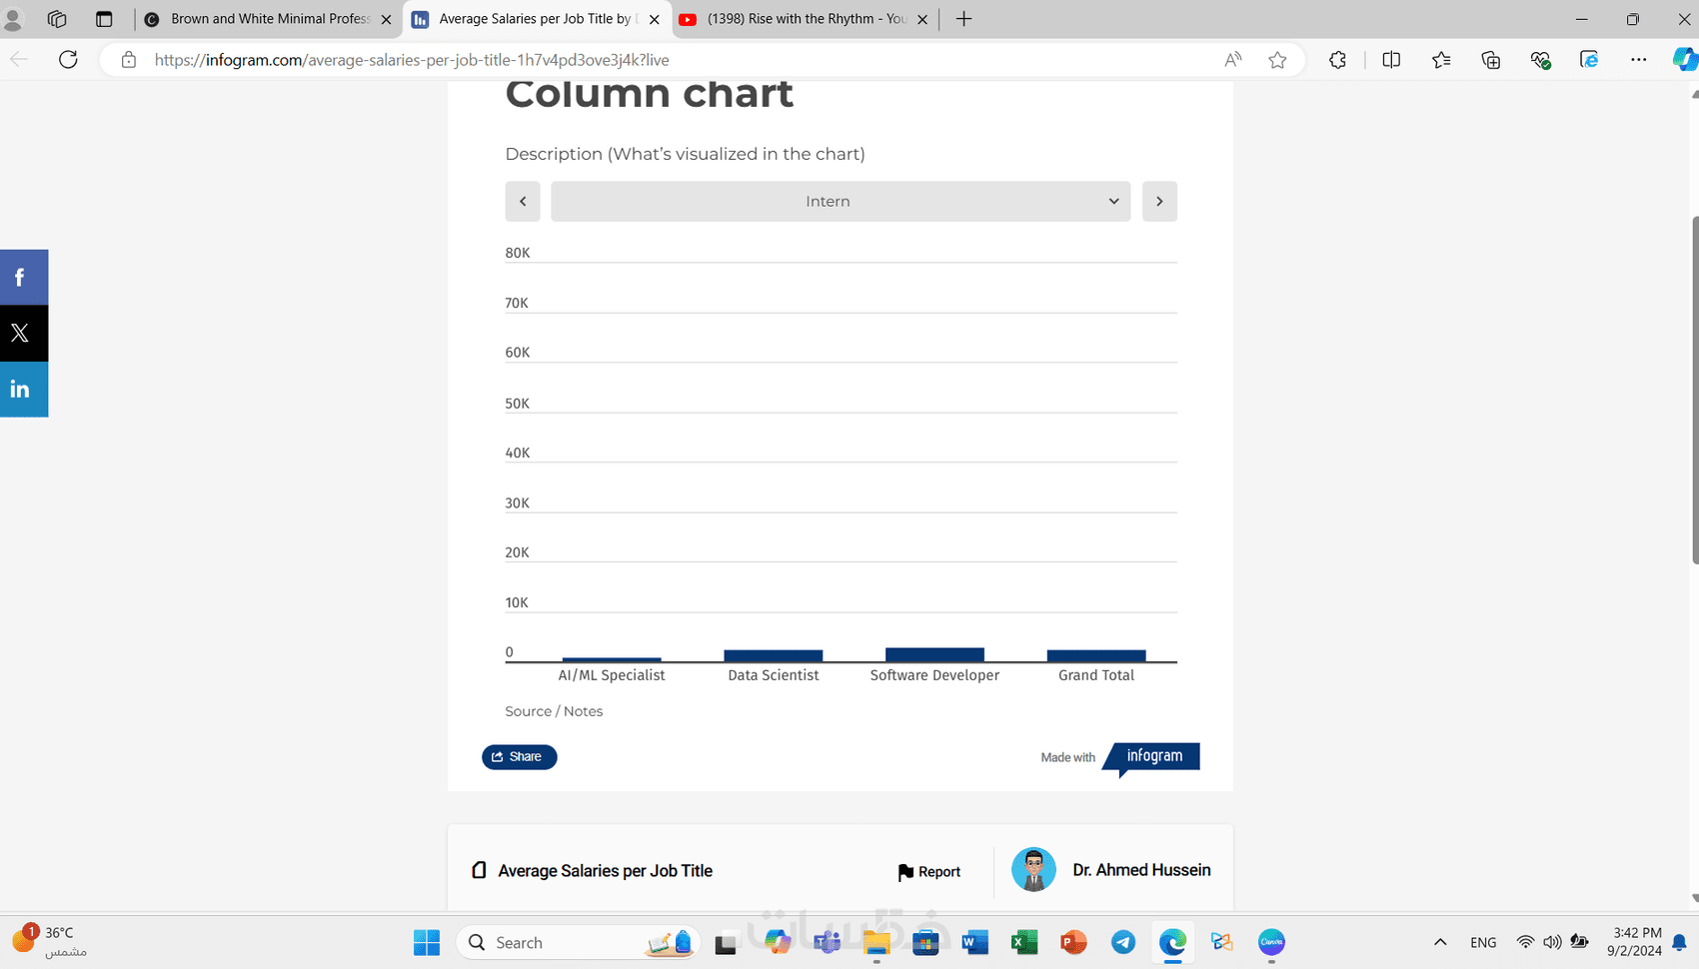Click the Software Developer column bar

click(x=934, y=655)
